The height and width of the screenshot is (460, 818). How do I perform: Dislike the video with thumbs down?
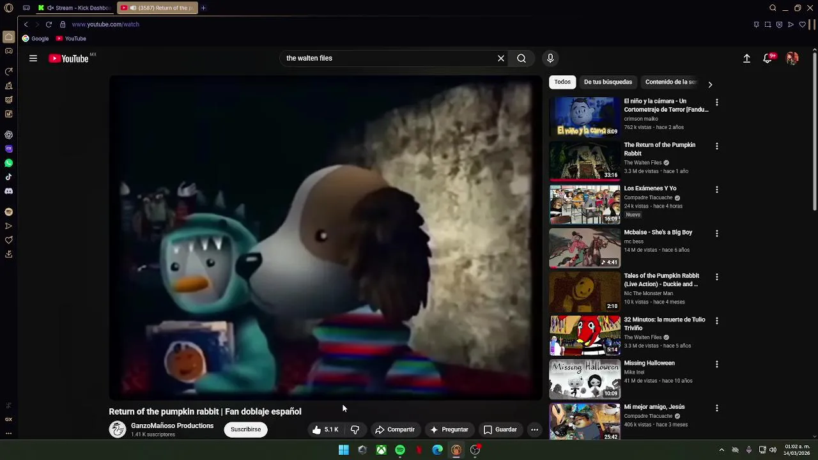point(355,430)
